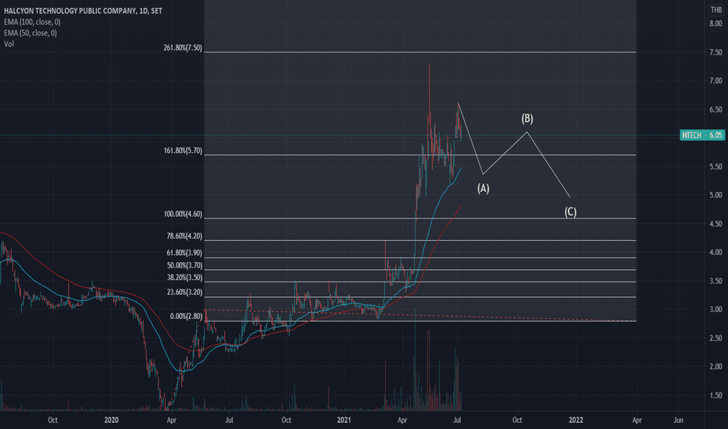The width and height of the screenshot is (728, 429).
Task: Click the 5.00 price axis label
Action: (x=716, y=195)
